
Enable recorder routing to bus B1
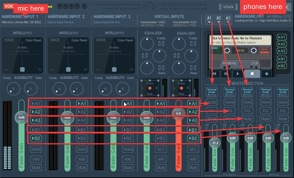pos(282,59)
